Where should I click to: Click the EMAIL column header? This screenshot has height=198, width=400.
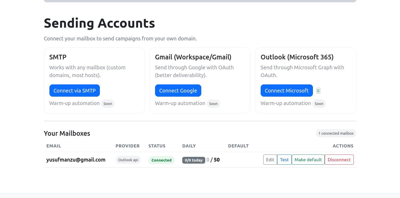54,146
